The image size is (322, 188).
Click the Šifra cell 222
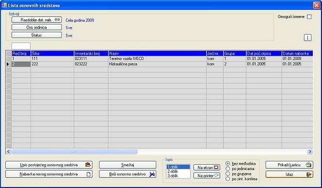pyautogui.click(x=52, y=64)
